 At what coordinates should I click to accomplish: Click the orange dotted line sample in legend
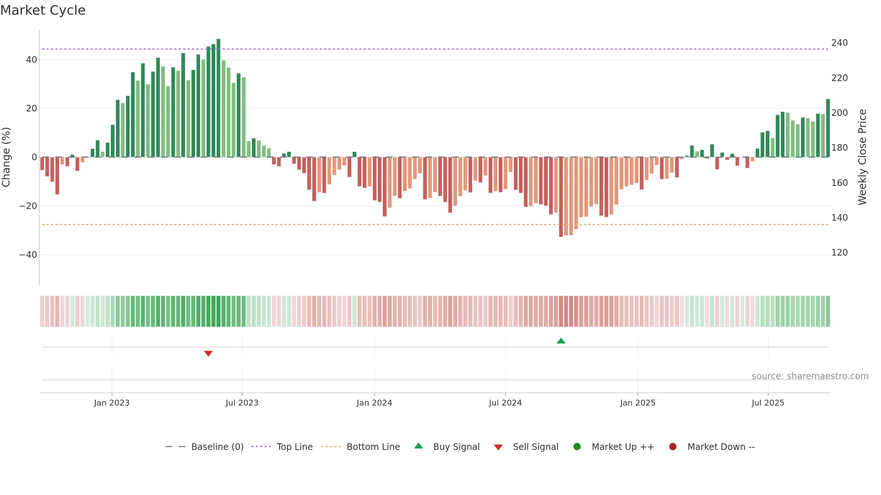(x=331, y=447)
